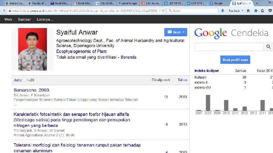Viewport: 273px width, 153px height.
Task: Switch to the SJR - Journal tab
Action: tap(151, 3)
